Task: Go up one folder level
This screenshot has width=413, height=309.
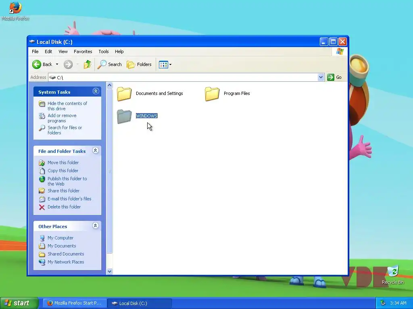Action: pos(88,64)
